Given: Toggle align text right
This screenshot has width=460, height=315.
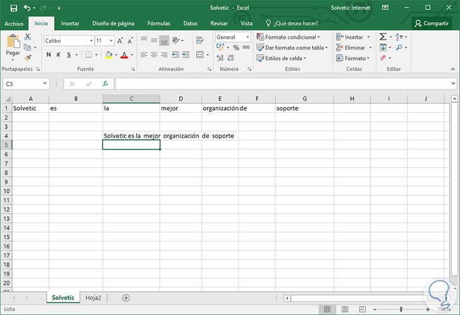Looking at the screenshot, I should 164,55.
